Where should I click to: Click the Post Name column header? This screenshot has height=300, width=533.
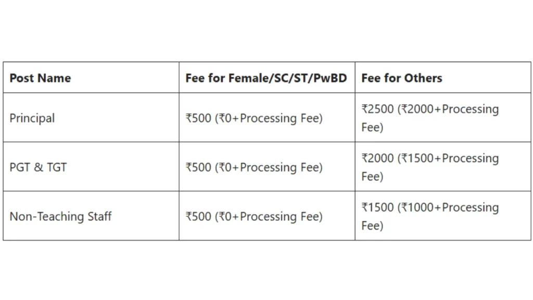[40, 78]
